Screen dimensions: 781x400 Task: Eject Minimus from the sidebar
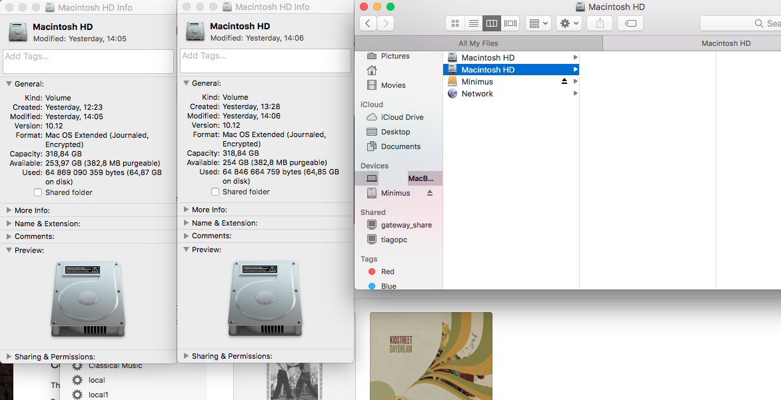point(430,193)
